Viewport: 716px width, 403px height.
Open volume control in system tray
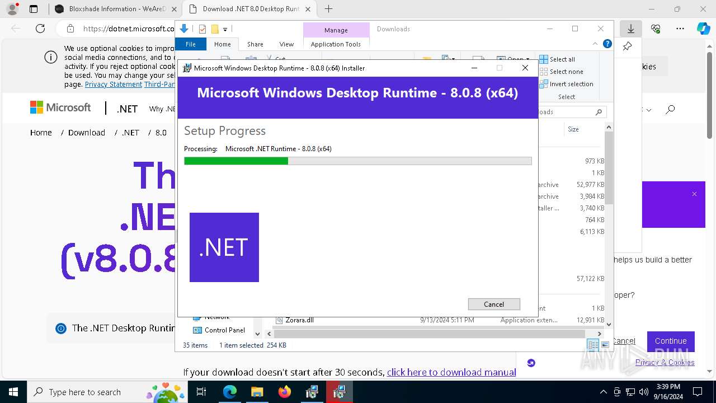[644, 392]
